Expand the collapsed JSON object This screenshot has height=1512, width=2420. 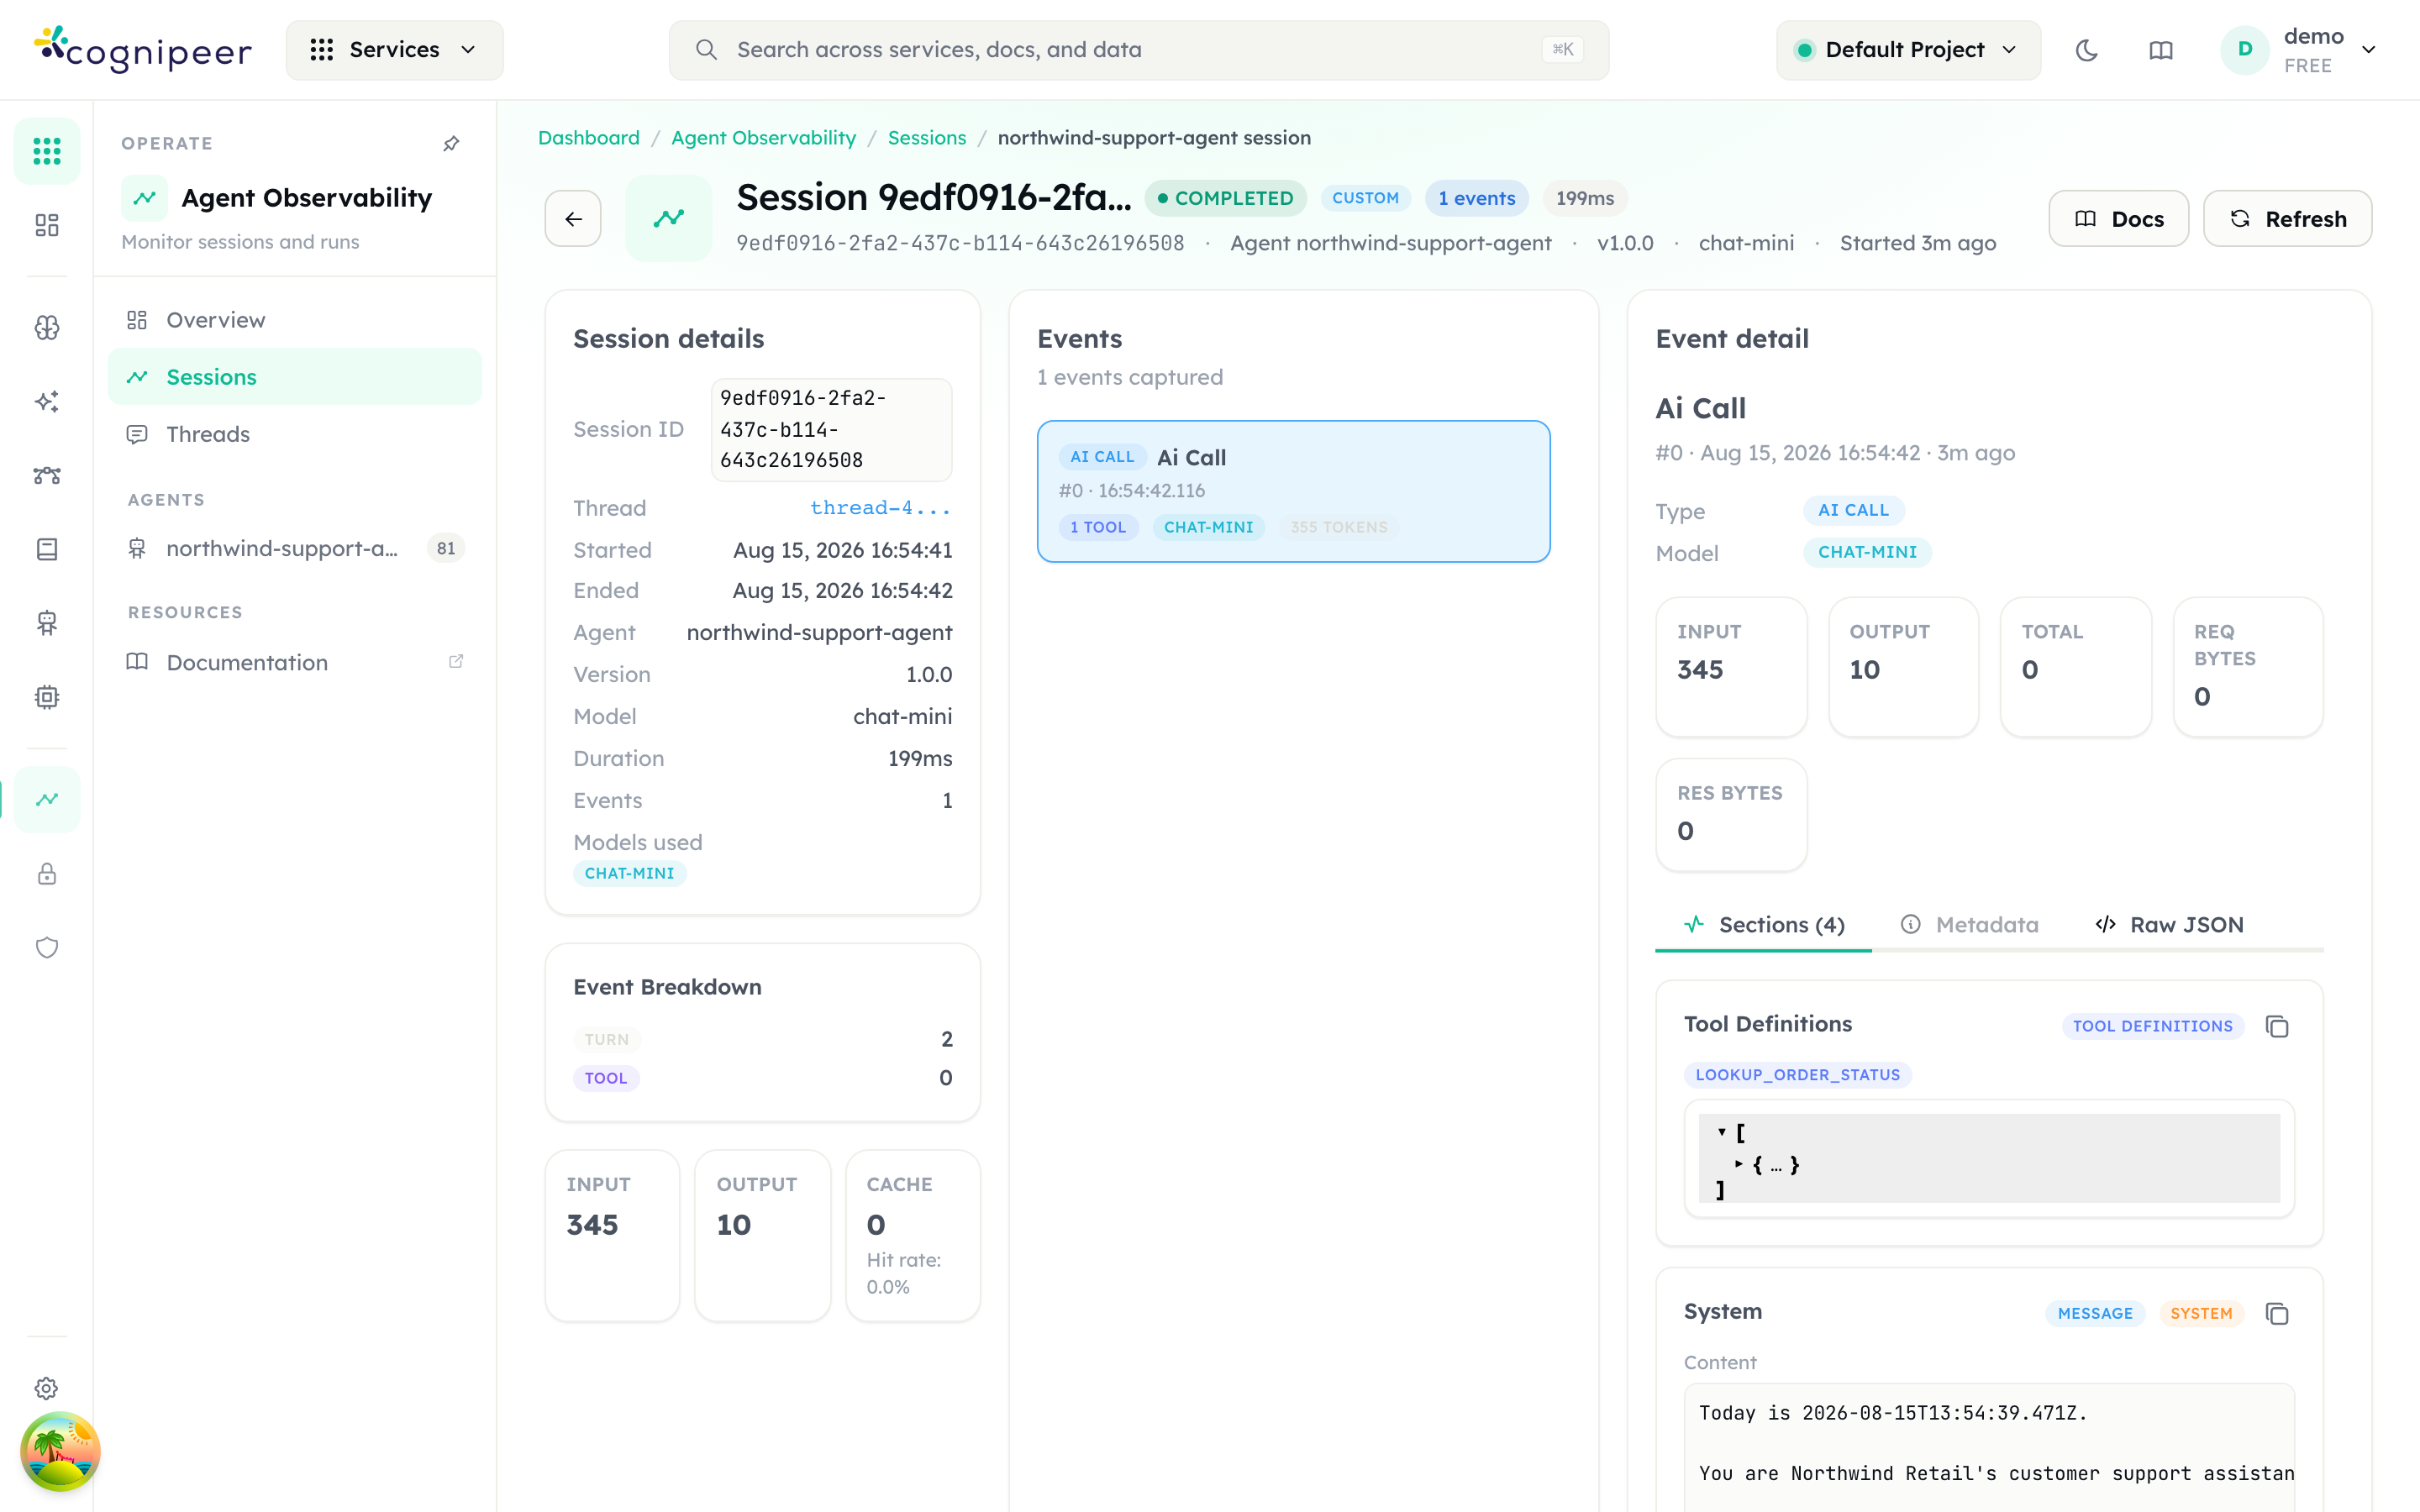[x=1739, y=1164]
